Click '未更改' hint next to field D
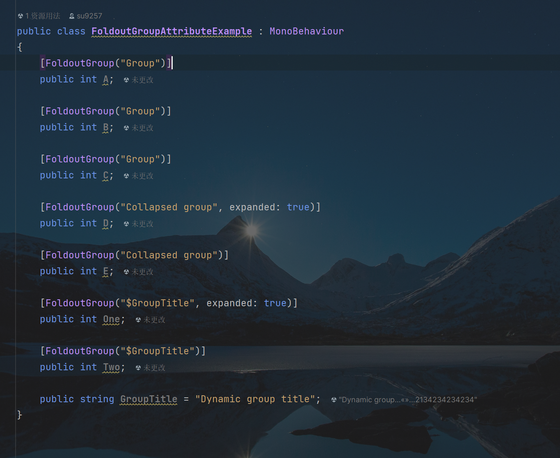The height and width of the screenshot is (458, 560). pos(142,224)
